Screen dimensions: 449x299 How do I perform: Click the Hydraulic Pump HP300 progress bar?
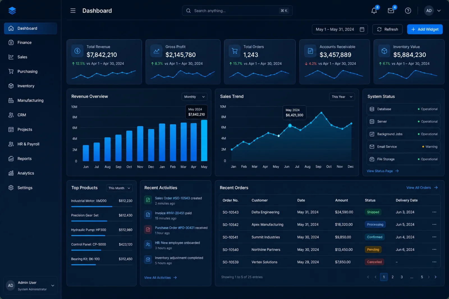[102, 236]
